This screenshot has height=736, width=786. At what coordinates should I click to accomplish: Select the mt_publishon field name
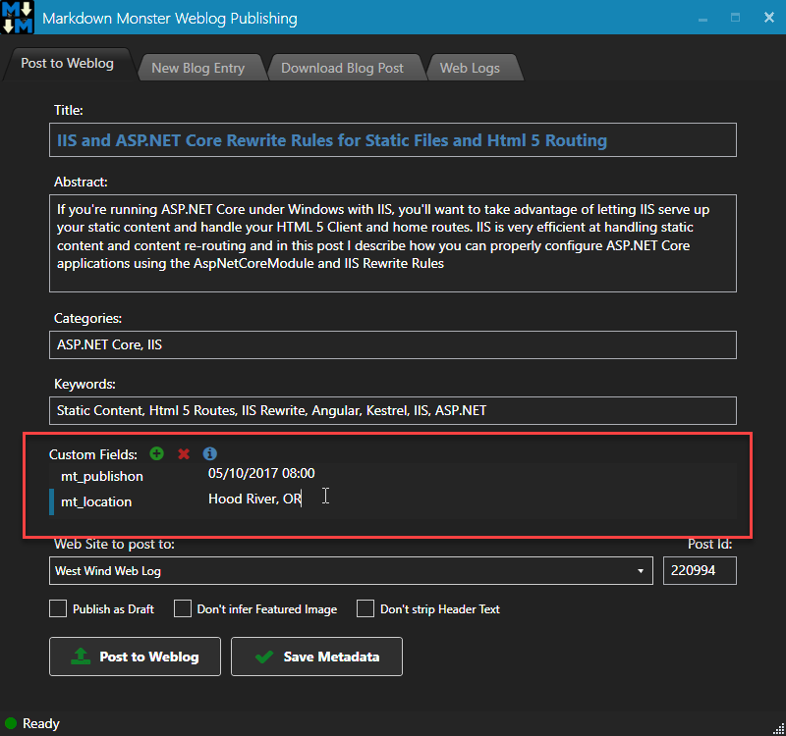click(102, 476)
